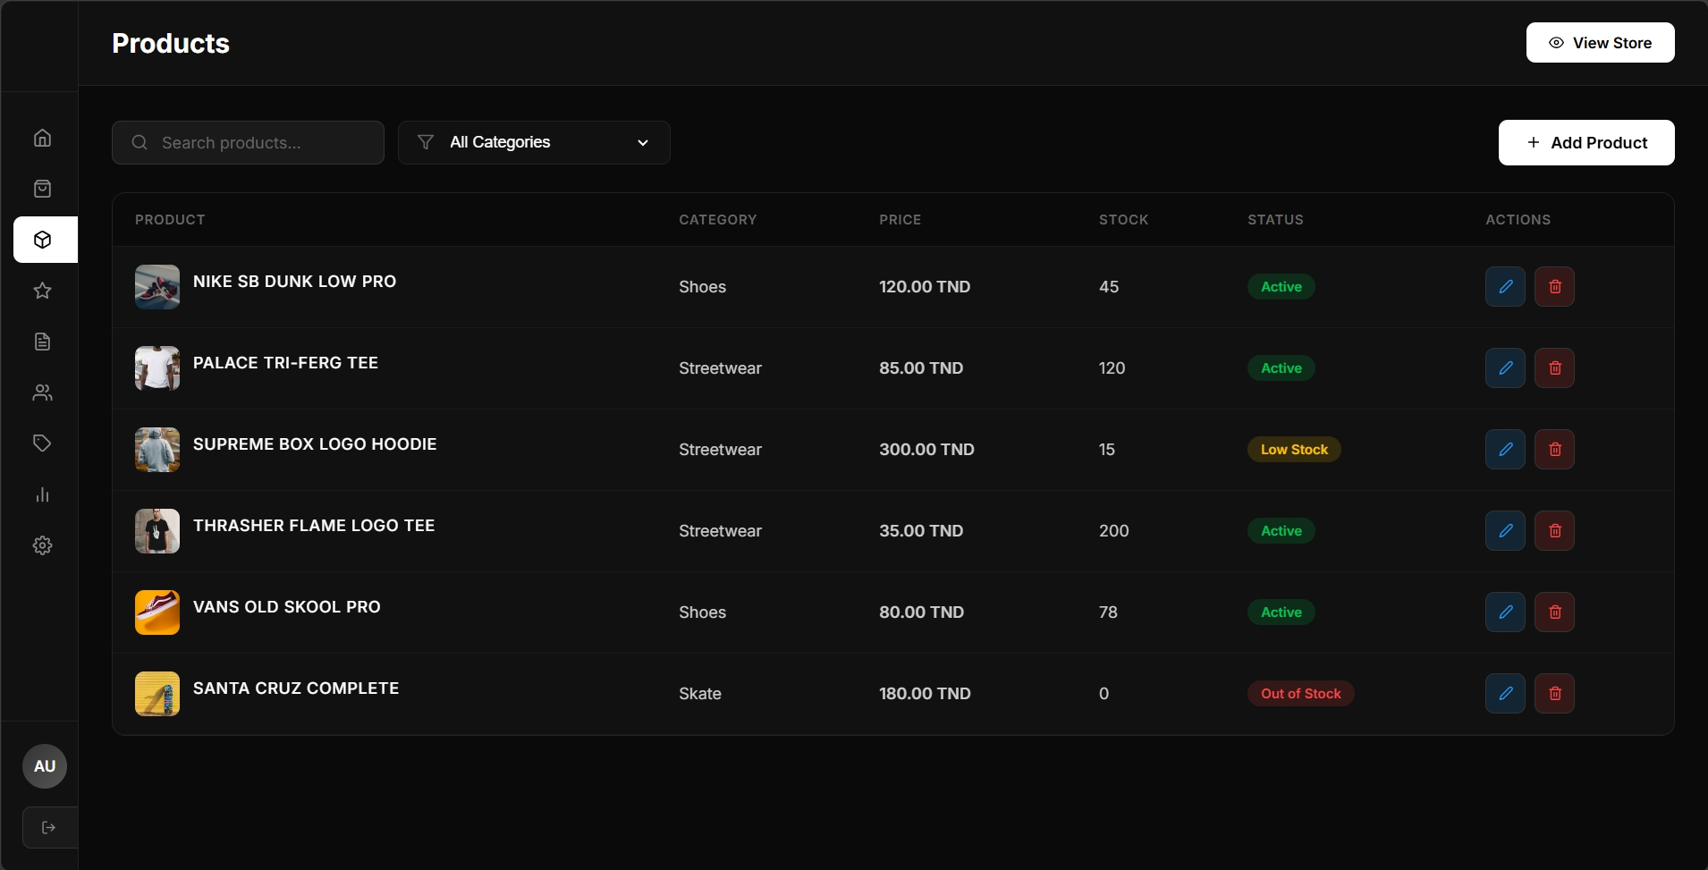The image size is (1708, 870).
Task: Open the bar chart analytics icon
Action: (42, 494)
